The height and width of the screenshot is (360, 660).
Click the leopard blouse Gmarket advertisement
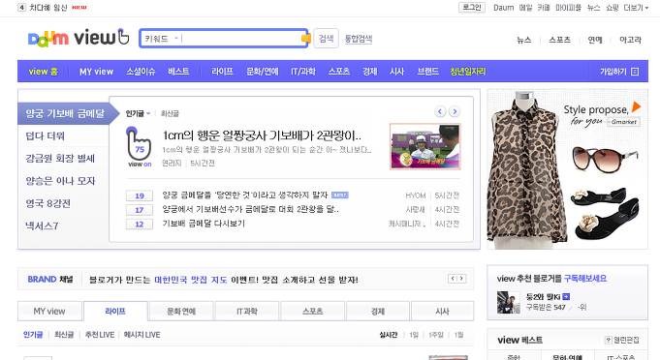567,169
